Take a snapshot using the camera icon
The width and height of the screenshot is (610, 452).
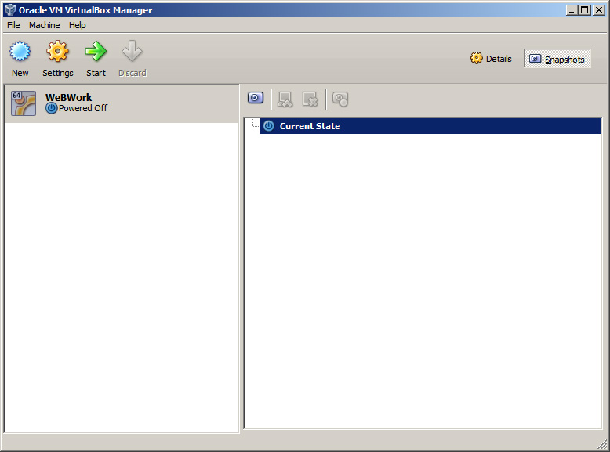pos(256,99)
